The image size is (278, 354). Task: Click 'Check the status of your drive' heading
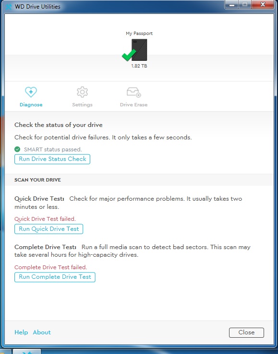point(59,125)
